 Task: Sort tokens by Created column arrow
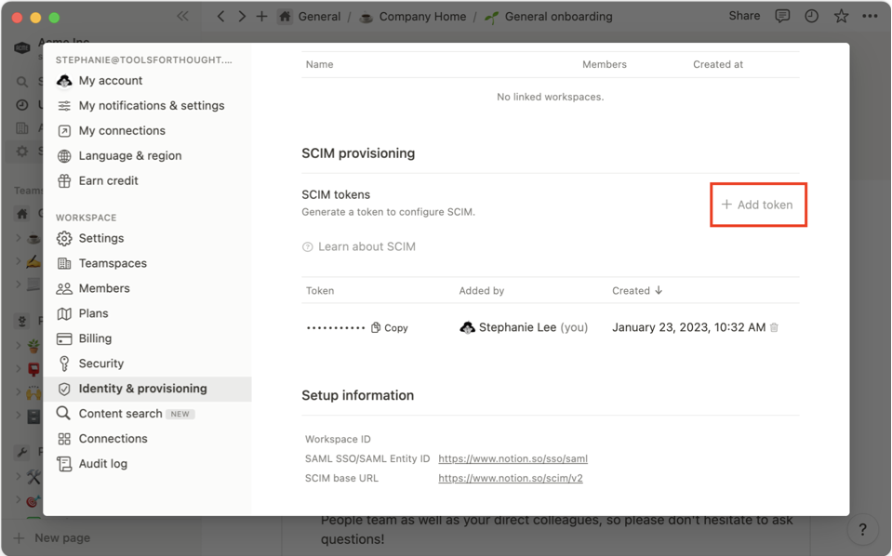tap(659, 290)
